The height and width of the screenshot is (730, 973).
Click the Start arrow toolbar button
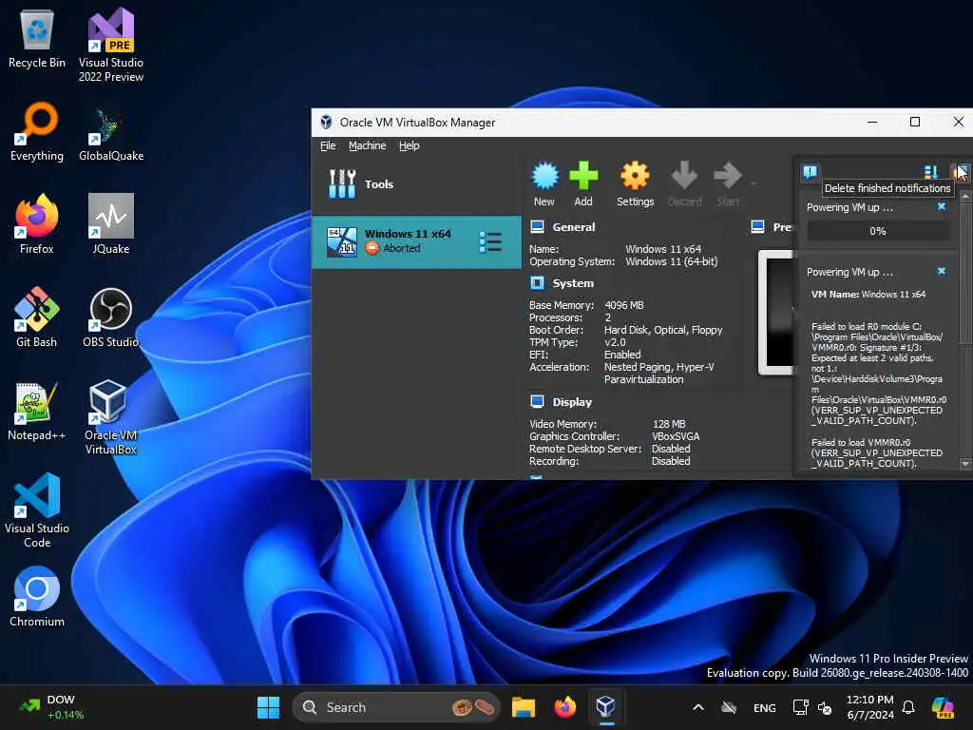pyautogui.click(x=728, y=184)
